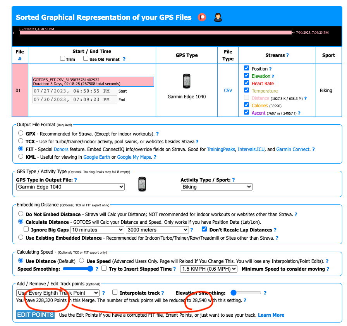Open help for Speed Smoothing slider
347x326 pixels.
97,269
